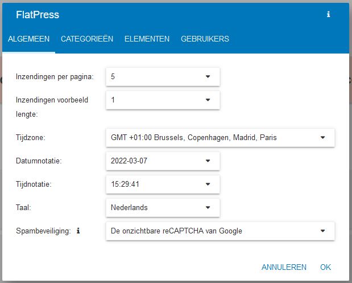Click the FlatPress dialog title
The width and height of the screenshot is (352, 283).
point(38,15)
